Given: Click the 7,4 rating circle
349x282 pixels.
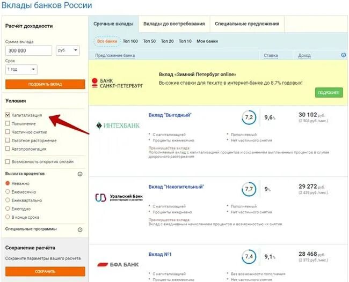Looking at the screenshot, I should coord(249,257).
